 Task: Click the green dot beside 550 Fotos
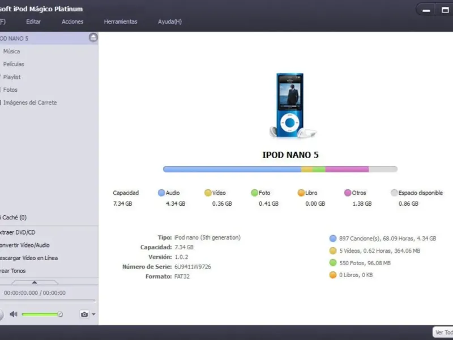pos(333,262)
